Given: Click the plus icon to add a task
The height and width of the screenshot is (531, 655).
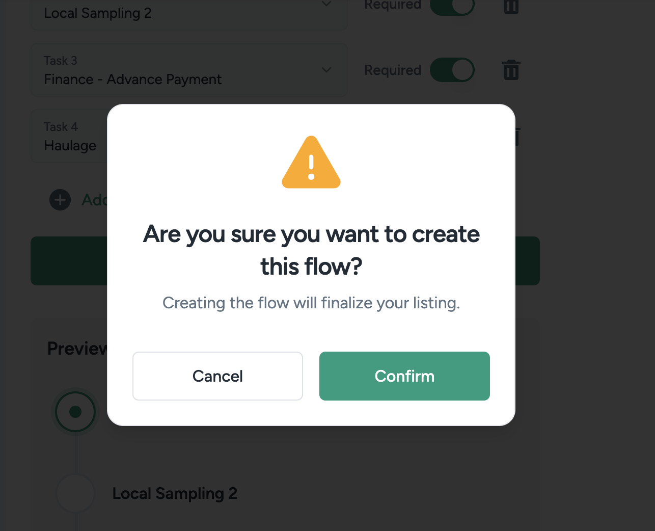Looking at the screenshot, I should point(60,200).
